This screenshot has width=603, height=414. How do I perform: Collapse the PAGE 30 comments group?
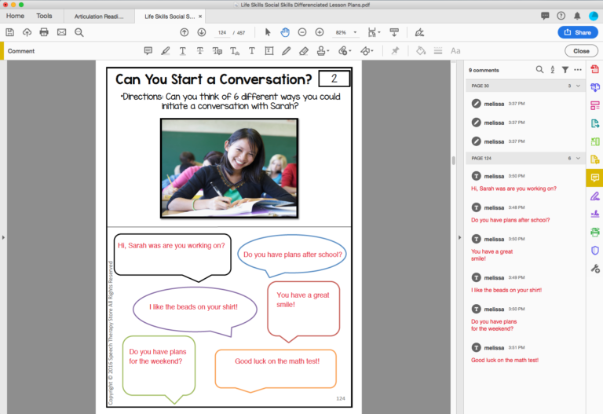pyautogui.click(x=578, y=86)
